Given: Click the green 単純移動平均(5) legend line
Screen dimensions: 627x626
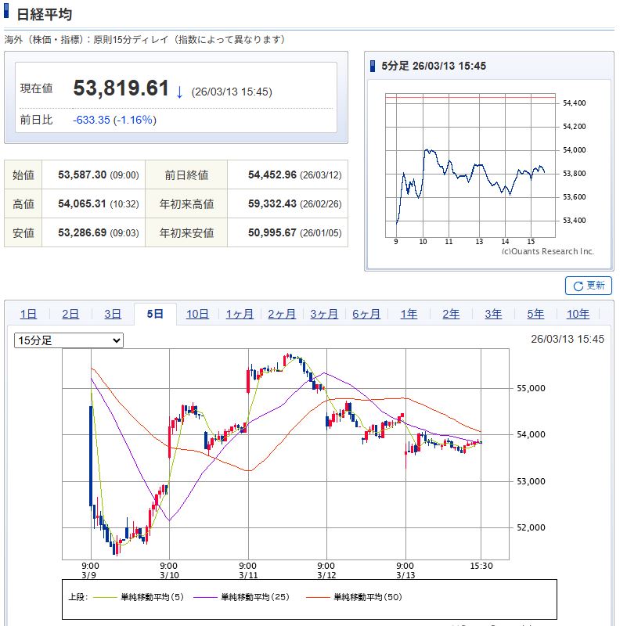Looking at the screenshot, I should 103,597.
